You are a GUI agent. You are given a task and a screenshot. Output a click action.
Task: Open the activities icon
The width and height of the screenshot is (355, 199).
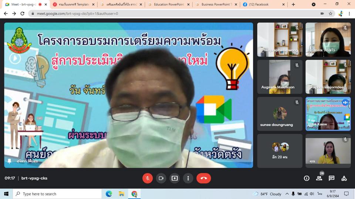pos(344,178)
